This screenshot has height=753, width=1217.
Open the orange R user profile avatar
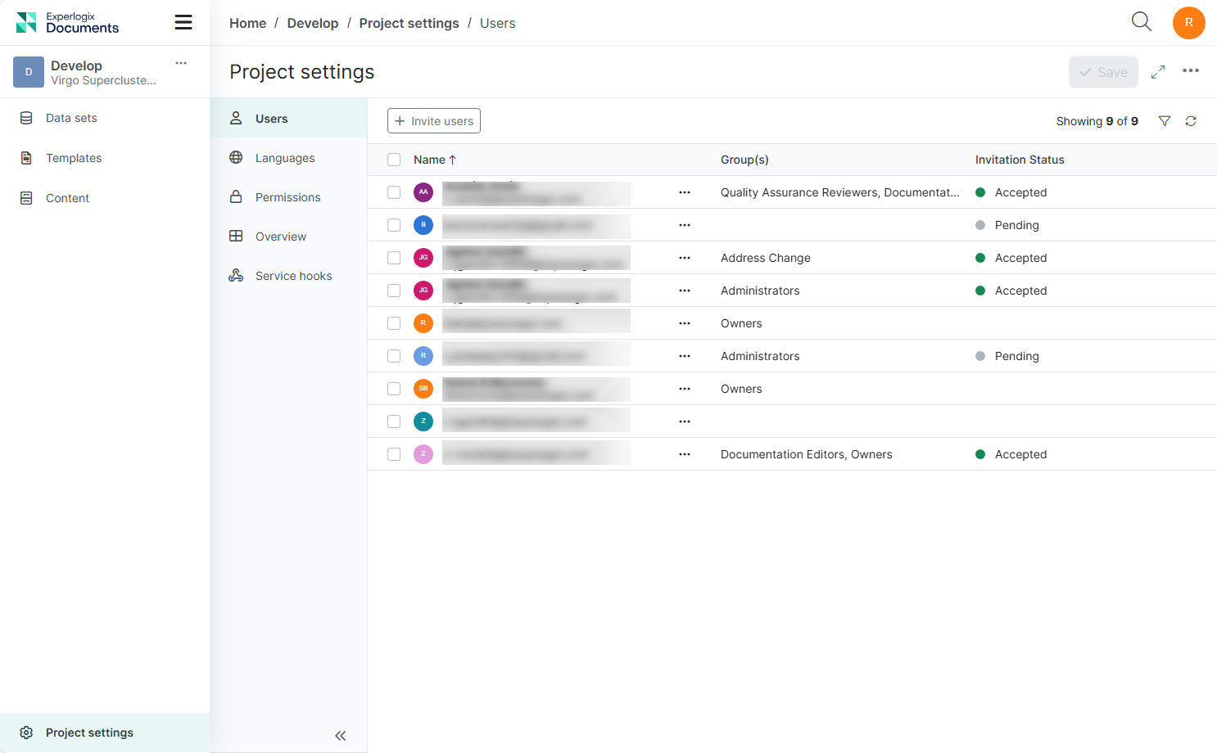(x=1188, y=23)
